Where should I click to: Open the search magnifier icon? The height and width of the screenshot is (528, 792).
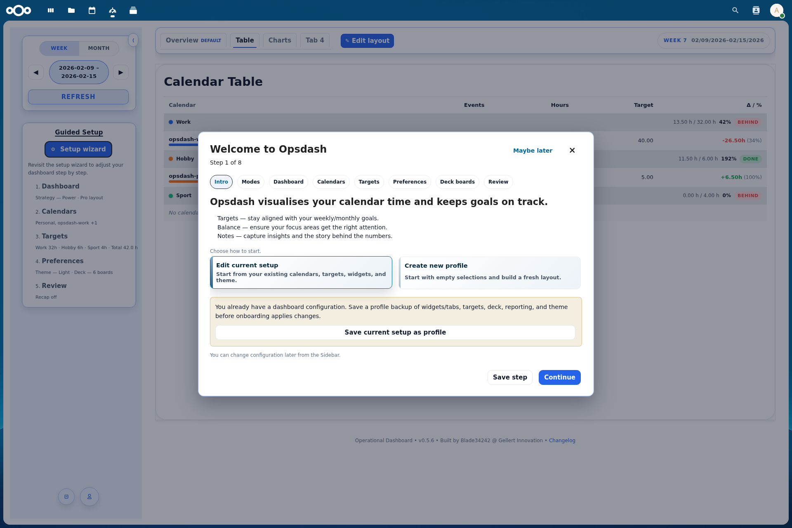pyautogui.click(x=735, y=10)
